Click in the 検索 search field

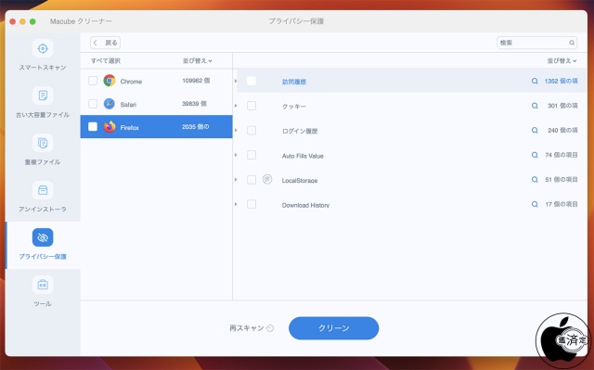tap(536, 43)
